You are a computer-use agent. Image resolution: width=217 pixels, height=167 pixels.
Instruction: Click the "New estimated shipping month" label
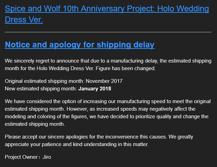click(41, 89)
